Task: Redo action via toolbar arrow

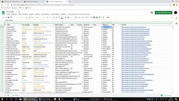Action: pos(6,17)
